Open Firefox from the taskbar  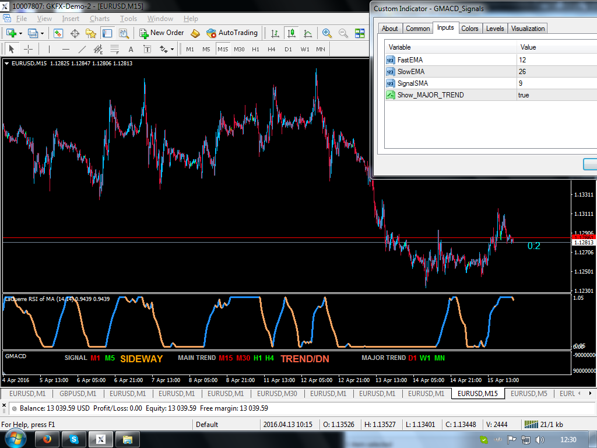click(x=47, y=440)
